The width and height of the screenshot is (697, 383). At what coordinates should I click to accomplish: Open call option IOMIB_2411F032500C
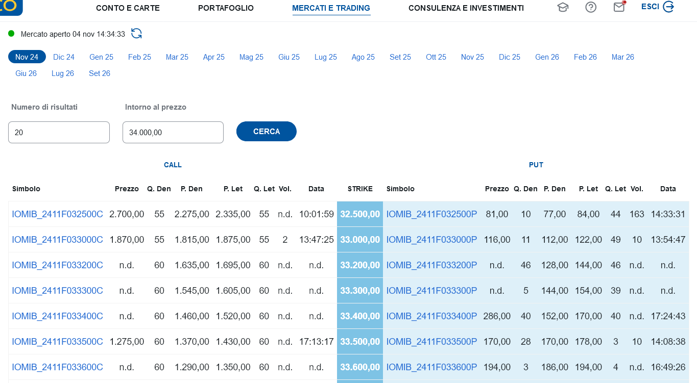[x=58, y=214]
